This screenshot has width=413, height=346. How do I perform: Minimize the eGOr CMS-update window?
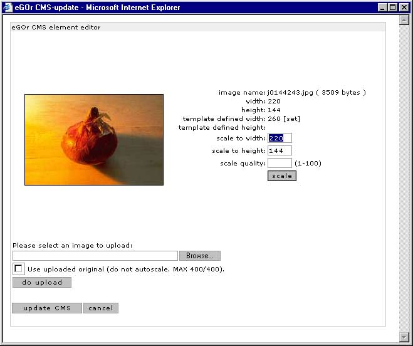(x=382, y=8)
